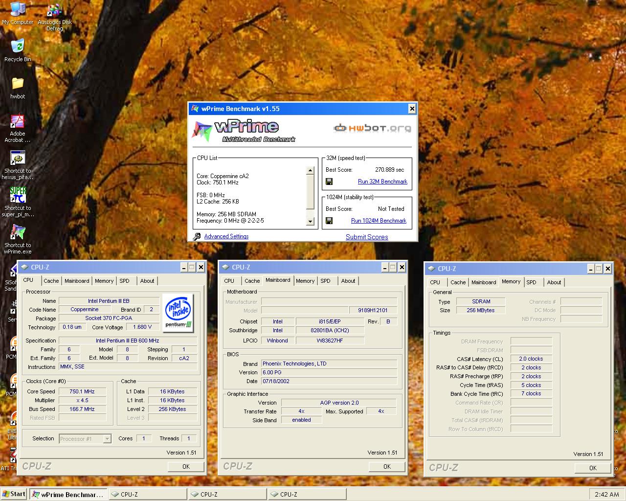Launch Adobe Acrobat desktop shortcut
The image size is (626, 501).
[x=18, y=128]
